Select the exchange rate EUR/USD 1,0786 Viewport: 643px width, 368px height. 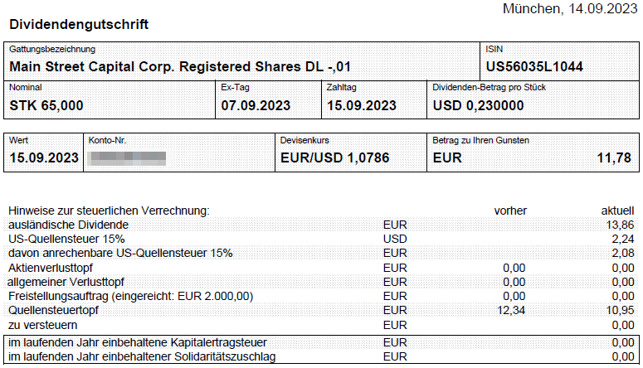[x=335, y=157]
